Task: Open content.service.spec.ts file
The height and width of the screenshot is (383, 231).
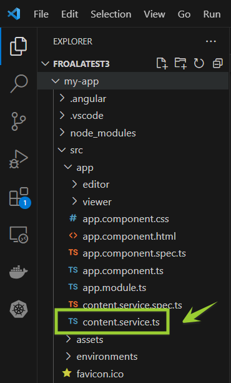Action: tap(133, 305)
